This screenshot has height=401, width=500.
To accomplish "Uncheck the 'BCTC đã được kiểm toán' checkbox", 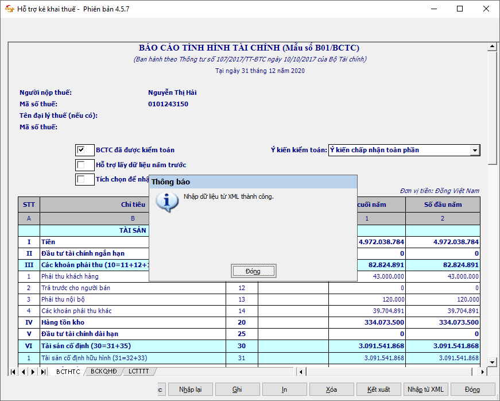I will 81,150.
